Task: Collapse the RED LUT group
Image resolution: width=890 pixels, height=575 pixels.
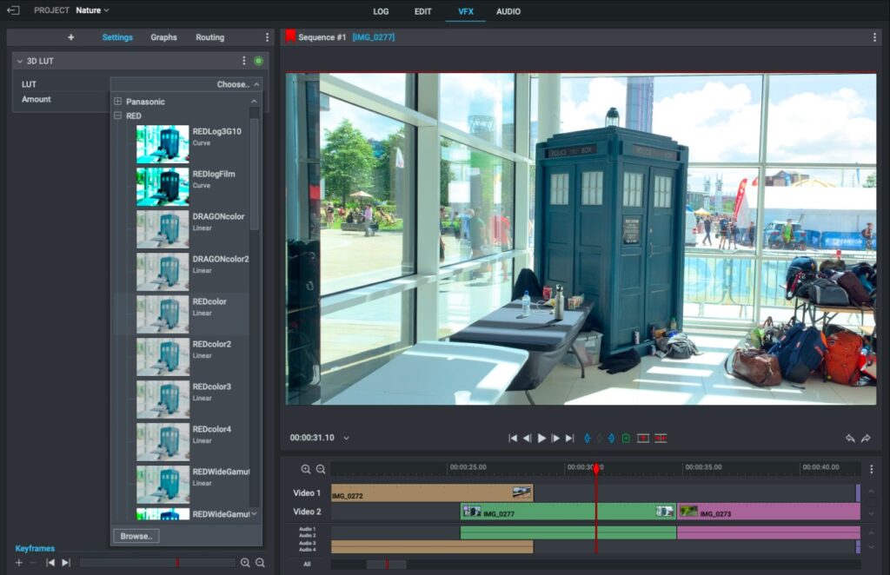Action: click(x=118, y=116)
